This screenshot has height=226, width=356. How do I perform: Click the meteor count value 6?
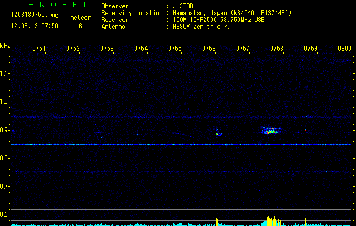pyautogui.click(x=80, y=26)
